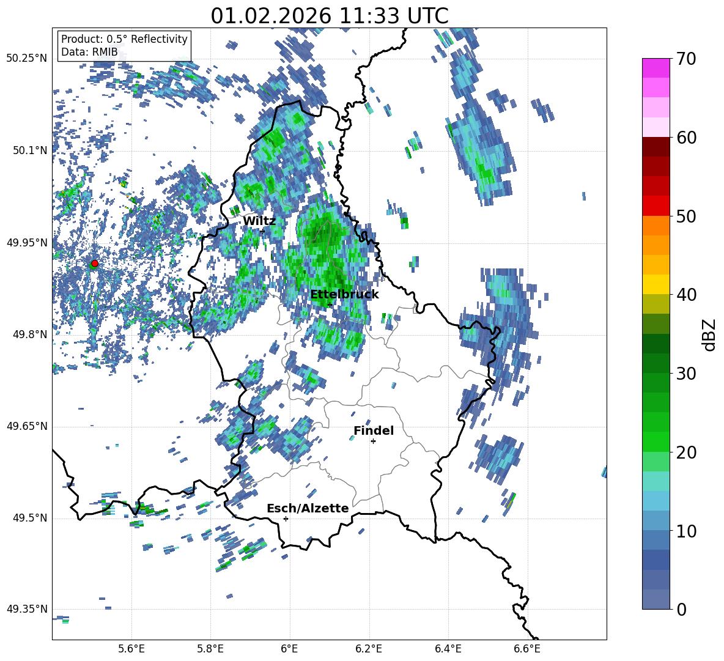Click the 49.95°N latitude label
Image resolution: width=724 pixels, height=661 pixels.
(27, 242)
